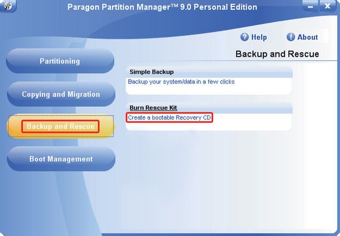The width and height of the screenshot is (340, 236).
Task: Open the Help text link
Action: click(259, 38)
